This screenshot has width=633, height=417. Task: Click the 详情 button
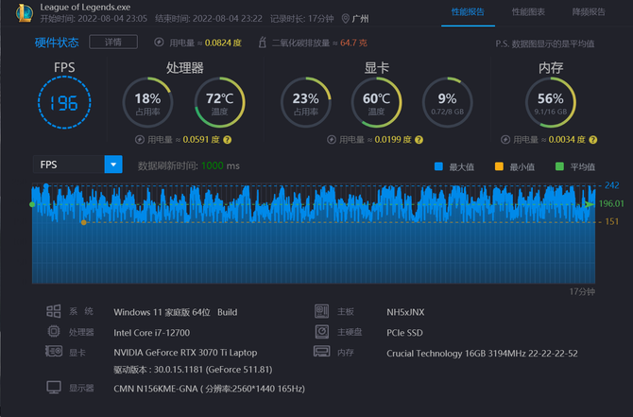click(113, 42)
